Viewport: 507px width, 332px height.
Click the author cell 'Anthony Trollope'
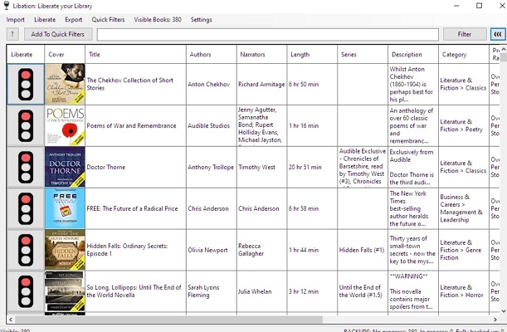211,167
